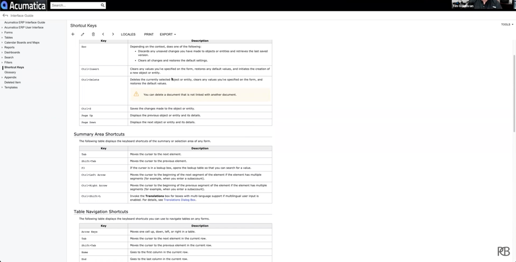Click the Ctrl+Insert key cell
The width and height of the screenshot is (516, 262).
tap(103, 71)
